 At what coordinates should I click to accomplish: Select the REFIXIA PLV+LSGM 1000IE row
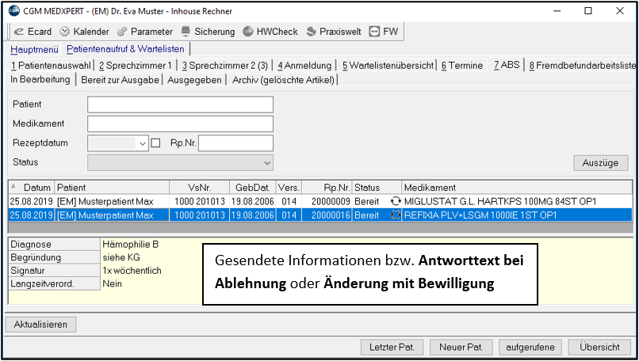(x=321, y=215)
